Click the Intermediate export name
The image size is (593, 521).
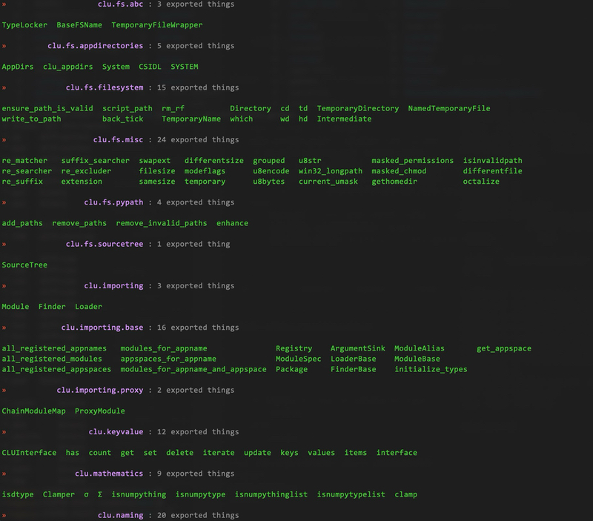tap(344, 119)
